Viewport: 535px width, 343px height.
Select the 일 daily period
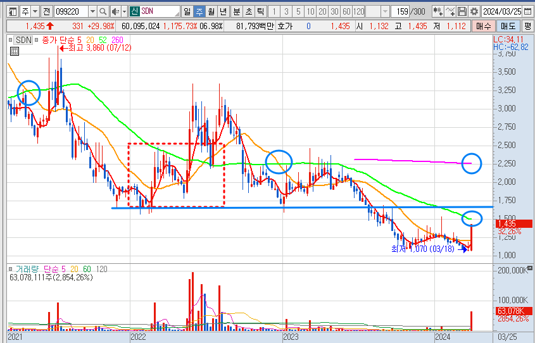click(187, 11)
